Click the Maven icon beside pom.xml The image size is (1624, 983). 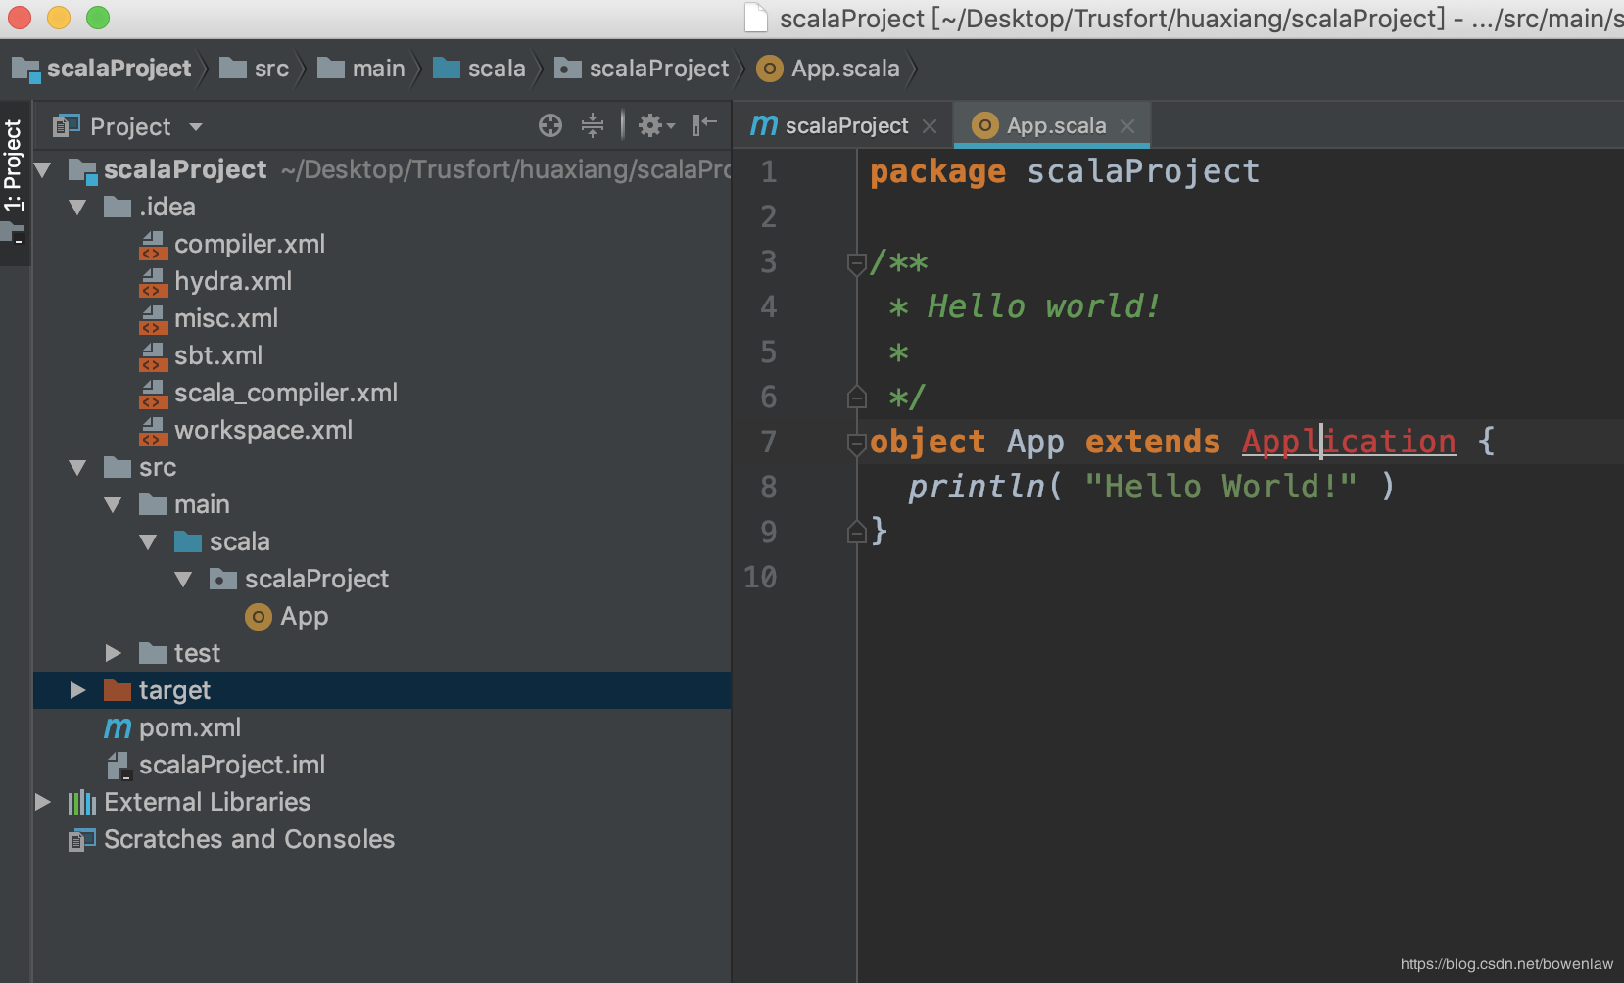coord(118,728)
